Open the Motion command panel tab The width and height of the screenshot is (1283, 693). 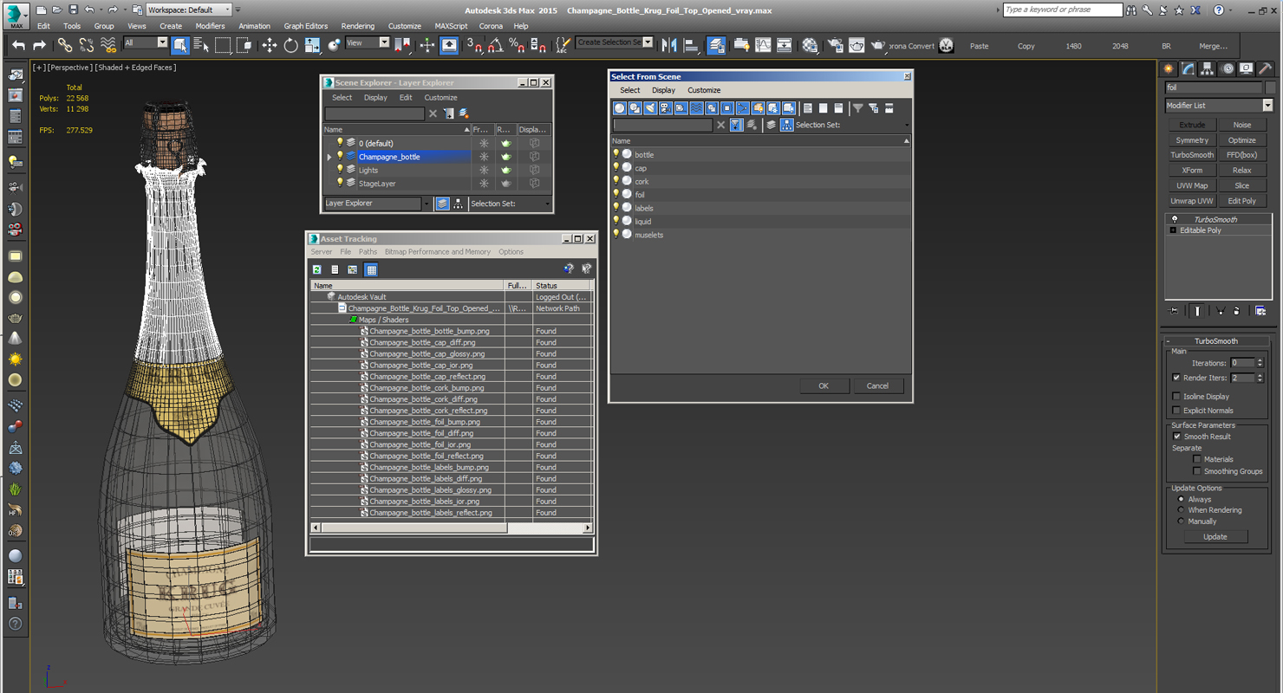coord(1228,68)
